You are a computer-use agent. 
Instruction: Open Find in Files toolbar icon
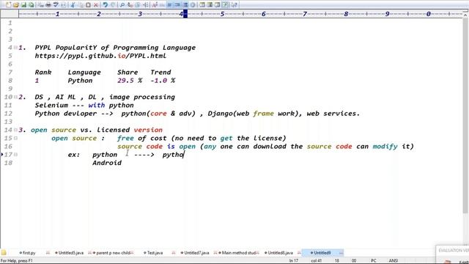coord(137,5)
